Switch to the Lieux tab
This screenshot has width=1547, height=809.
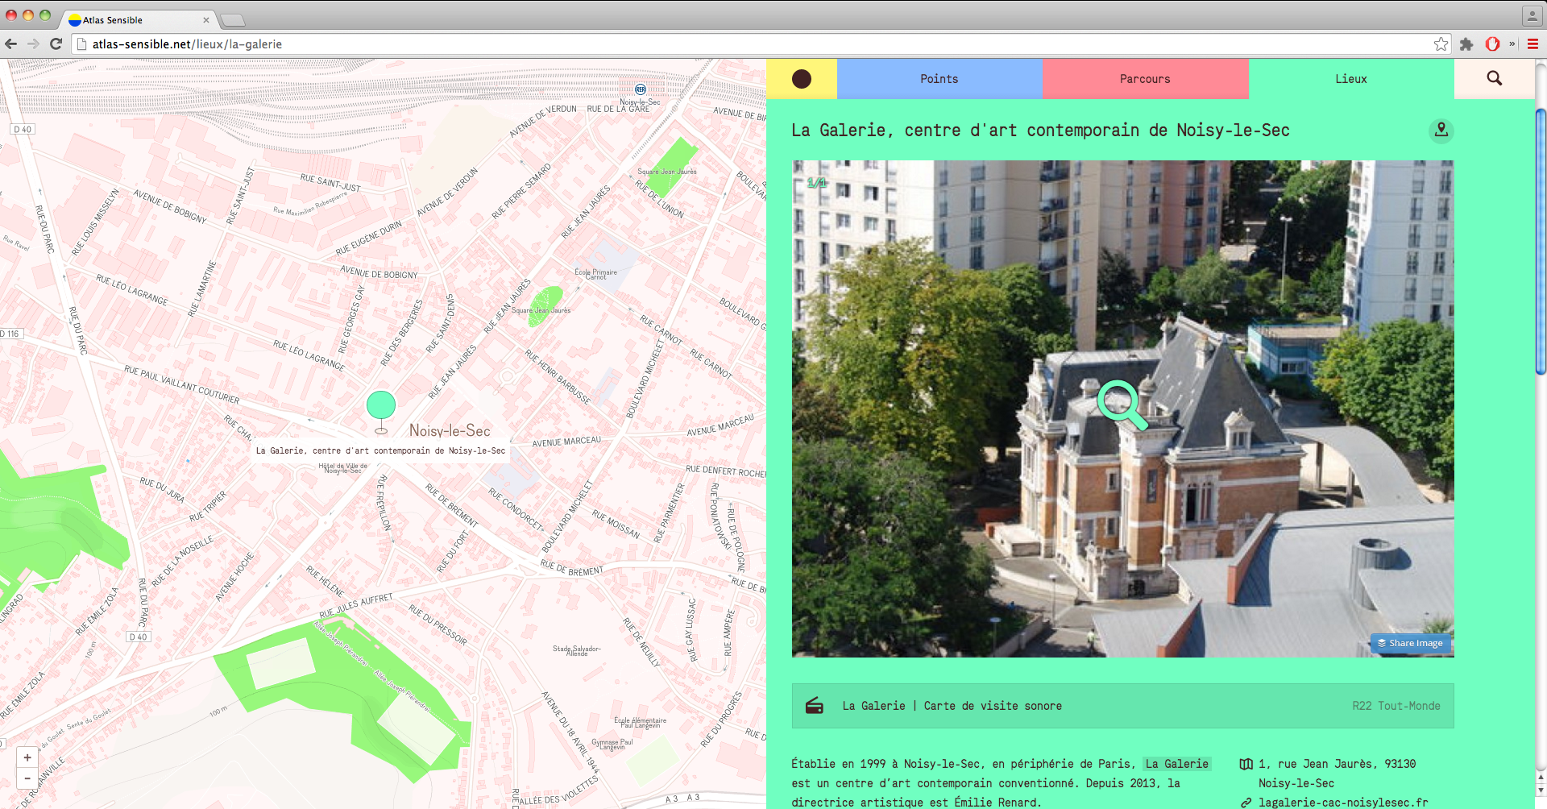pos(1351,79)
